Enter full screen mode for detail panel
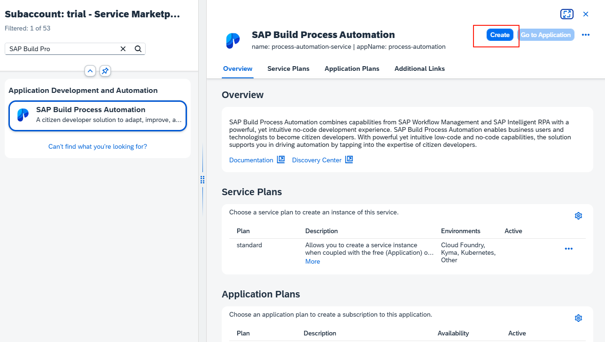Image resolution: width=605 pixels, height=342 pixels. (x=567, y=14)
